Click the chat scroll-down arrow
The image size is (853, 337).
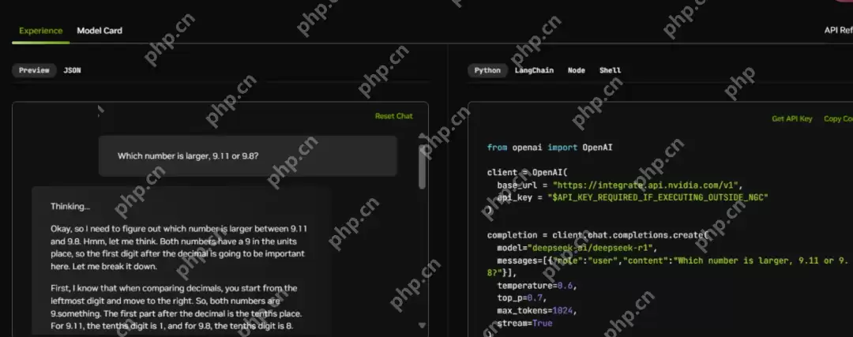click(422, 325)
